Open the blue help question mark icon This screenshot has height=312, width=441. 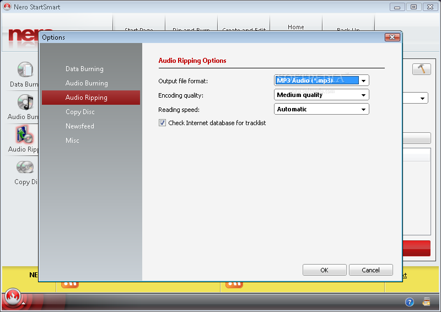coord(409,302)
